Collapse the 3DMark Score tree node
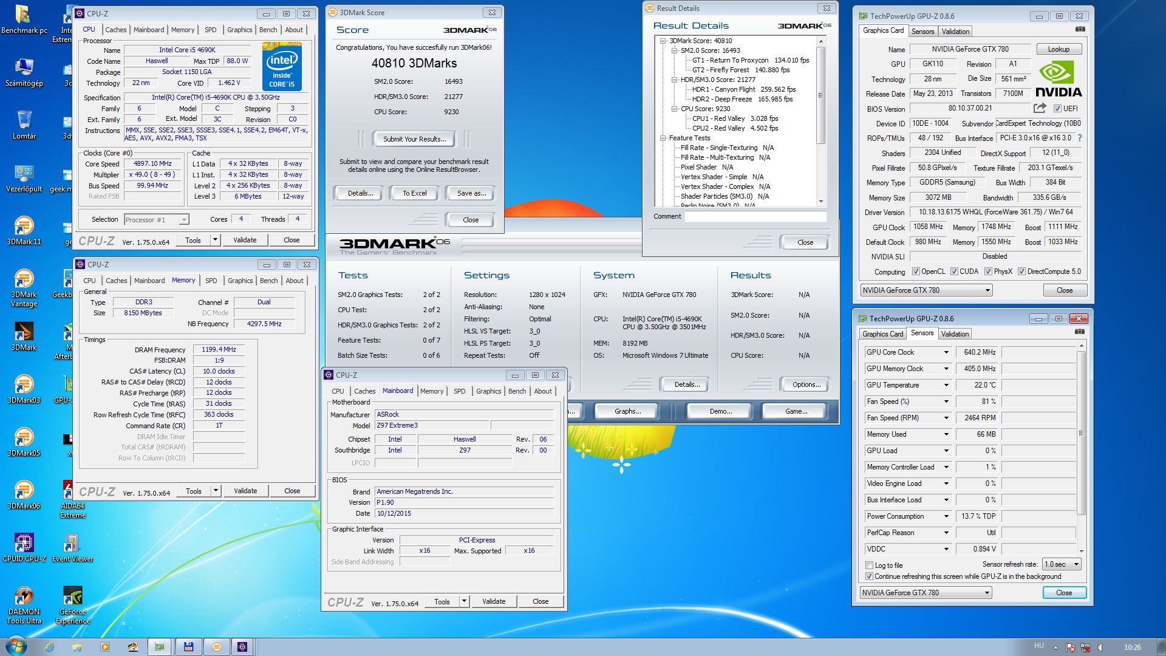This screenshot has height=656, width=1166. coord(663,41)
